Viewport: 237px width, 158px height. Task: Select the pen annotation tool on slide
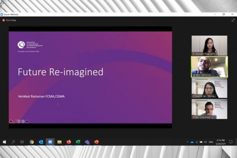click(x=15, y=121)
